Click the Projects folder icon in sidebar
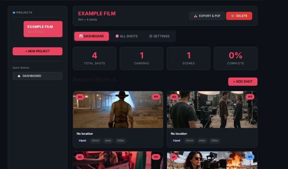The height and width of the screenshot is (169, 288). click(x=14, y=13)
